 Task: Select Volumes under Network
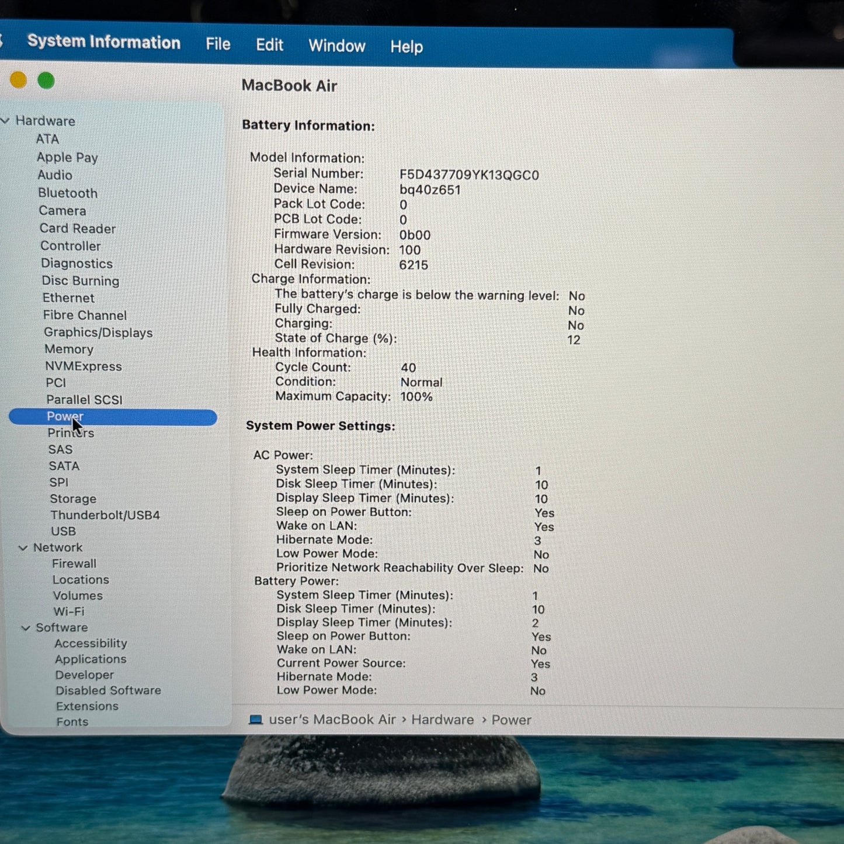point(78,596)
